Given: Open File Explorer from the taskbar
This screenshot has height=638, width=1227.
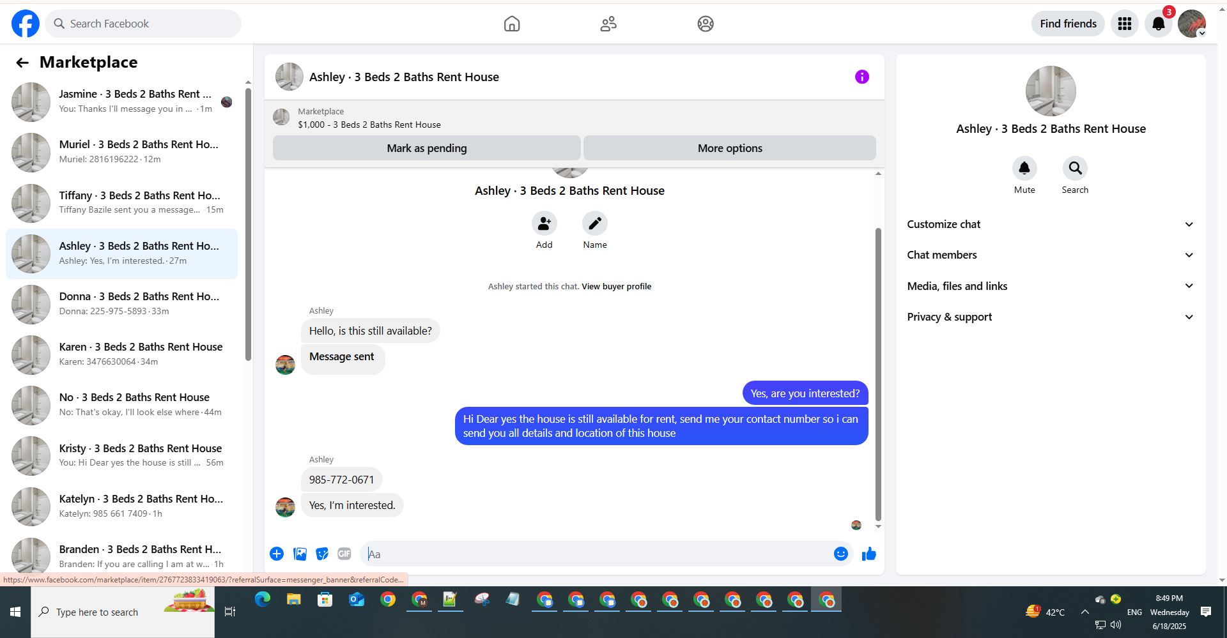Looking at the screenshot, I should pyautogui.click(x=294, y=599).
